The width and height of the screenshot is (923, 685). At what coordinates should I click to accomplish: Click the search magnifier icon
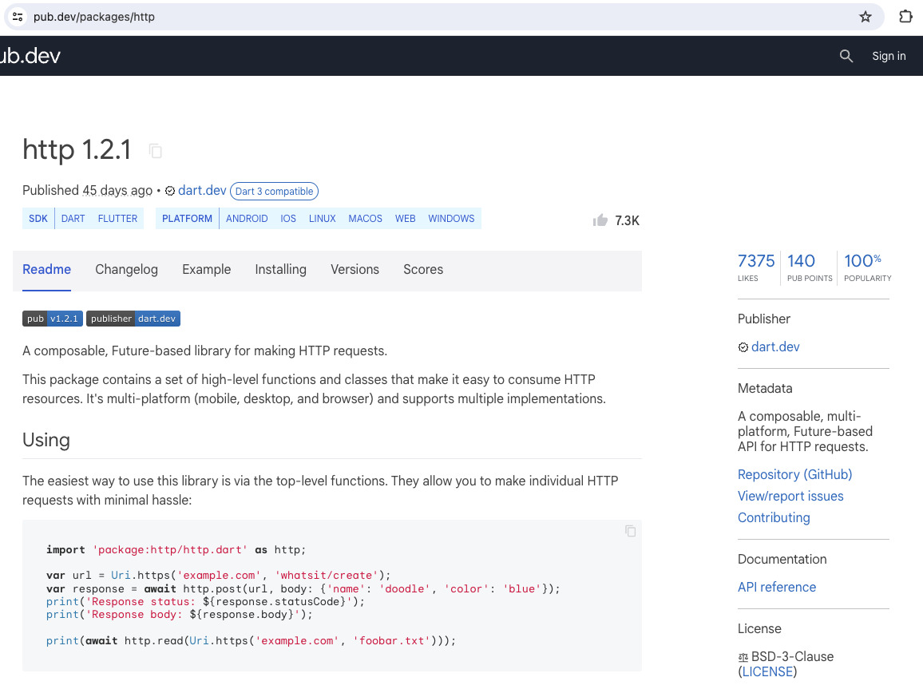pos(846,56)
